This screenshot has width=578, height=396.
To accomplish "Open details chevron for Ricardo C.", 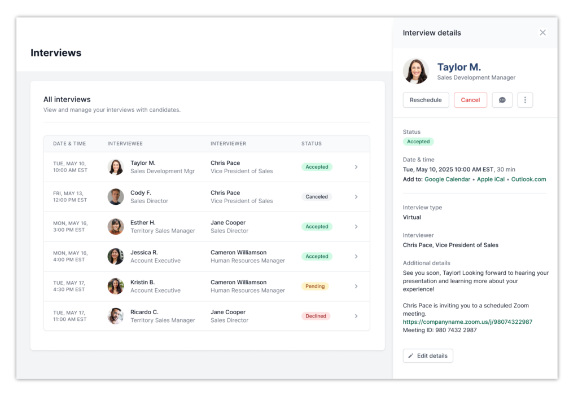I will [356, 316].
